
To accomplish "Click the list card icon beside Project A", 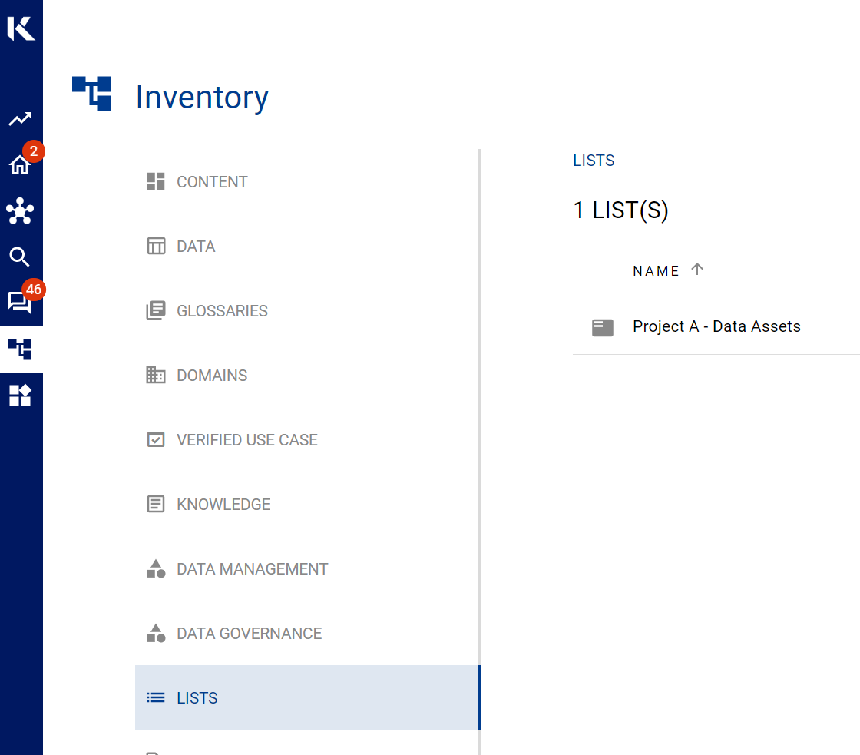I will tap(603, 326).
